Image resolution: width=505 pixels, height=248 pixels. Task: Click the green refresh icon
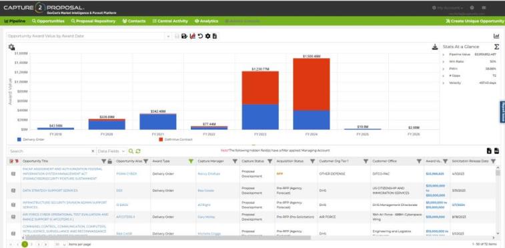[138, 151]
